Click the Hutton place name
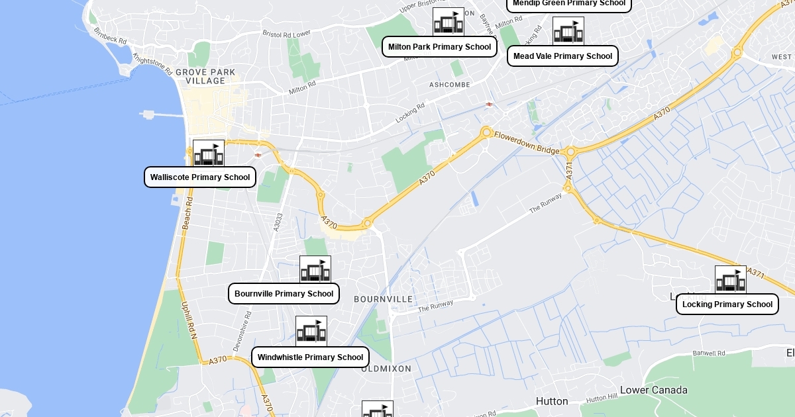The width and height of the screenshot is (795, 417). [552, 401]
